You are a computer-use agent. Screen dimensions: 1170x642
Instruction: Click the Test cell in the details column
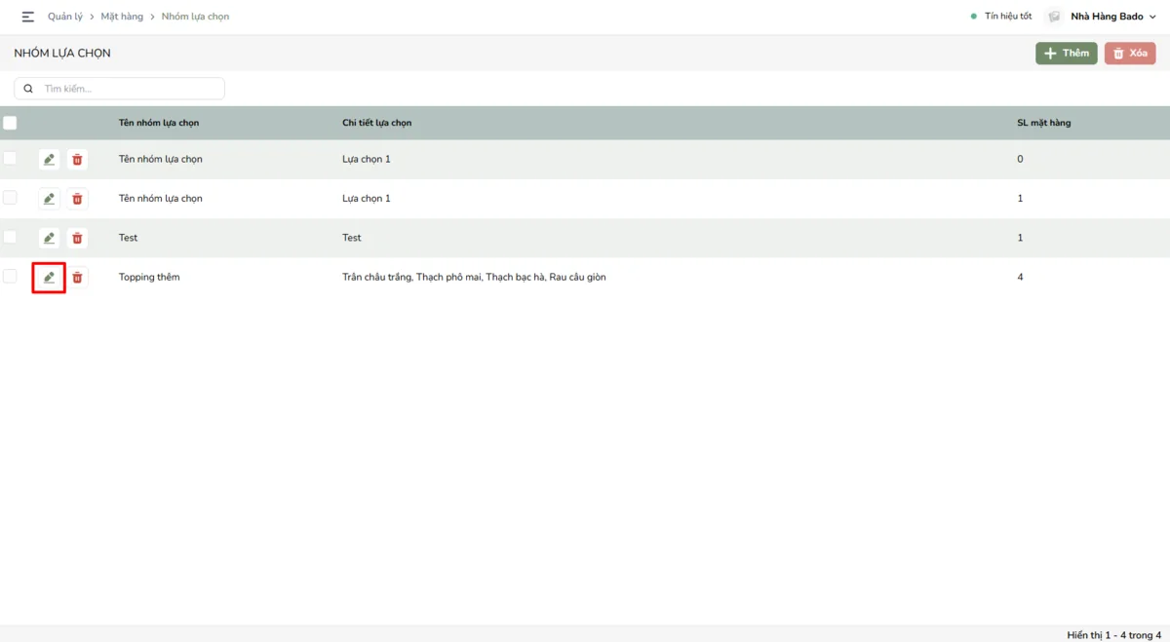click(352, 238)
